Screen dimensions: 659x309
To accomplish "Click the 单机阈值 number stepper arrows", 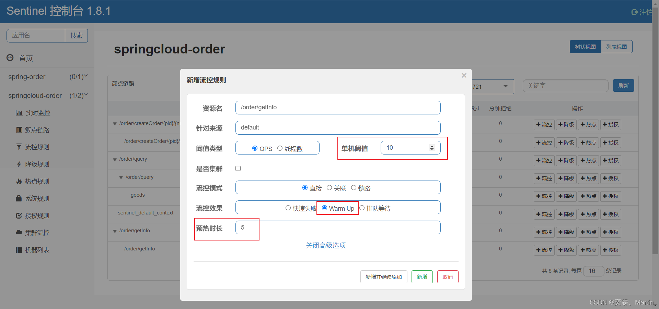I will click(432, 148).
